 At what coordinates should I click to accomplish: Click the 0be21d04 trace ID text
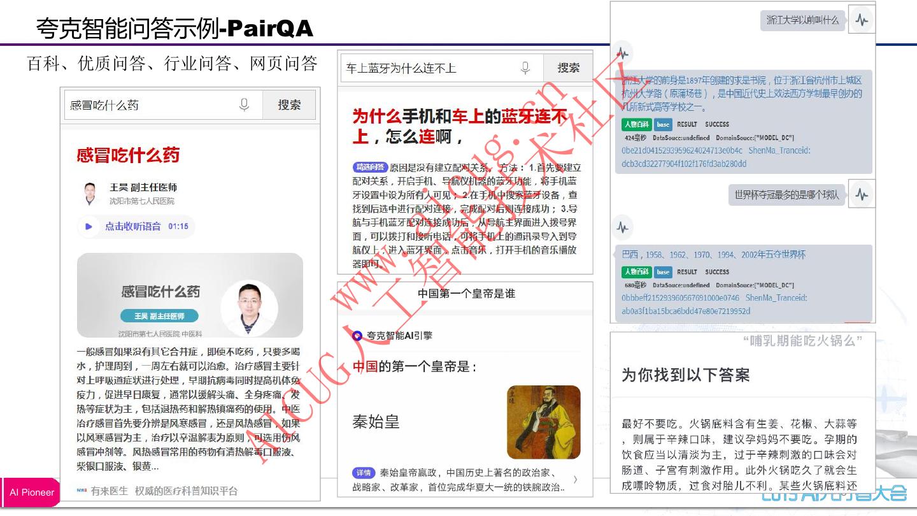[x=682, y=151]
